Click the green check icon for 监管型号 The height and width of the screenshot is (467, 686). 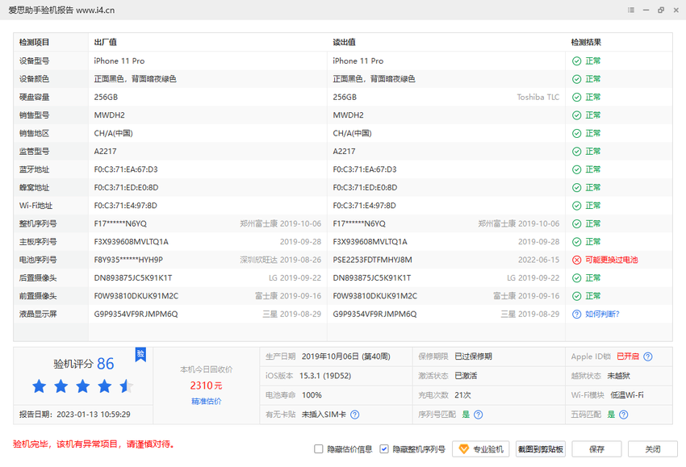576,152
